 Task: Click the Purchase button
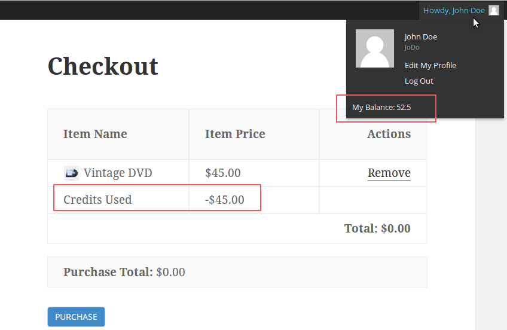click(76, 317)
